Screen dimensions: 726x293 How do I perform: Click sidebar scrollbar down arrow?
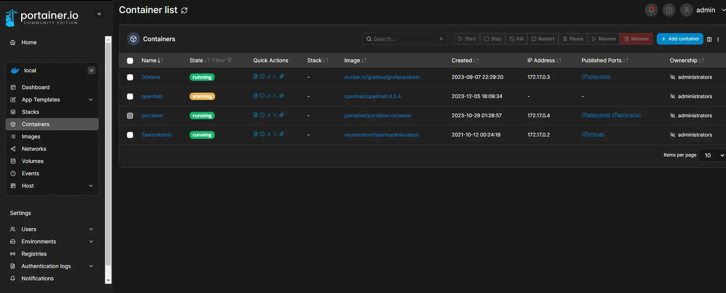point(108,281)
